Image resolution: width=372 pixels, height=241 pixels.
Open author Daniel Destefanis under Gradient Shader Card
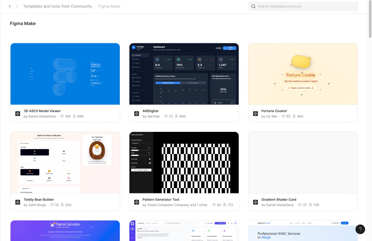pos(280,205)
